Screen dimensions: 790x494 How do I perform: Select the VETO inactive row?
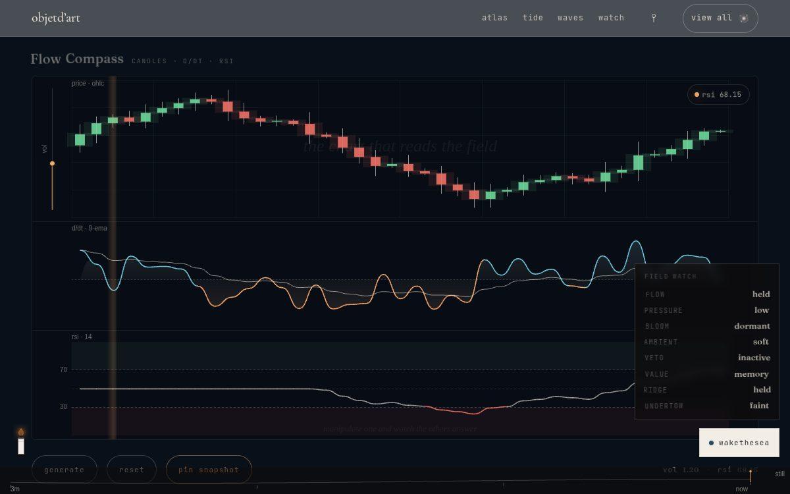(x=707, y=358)
